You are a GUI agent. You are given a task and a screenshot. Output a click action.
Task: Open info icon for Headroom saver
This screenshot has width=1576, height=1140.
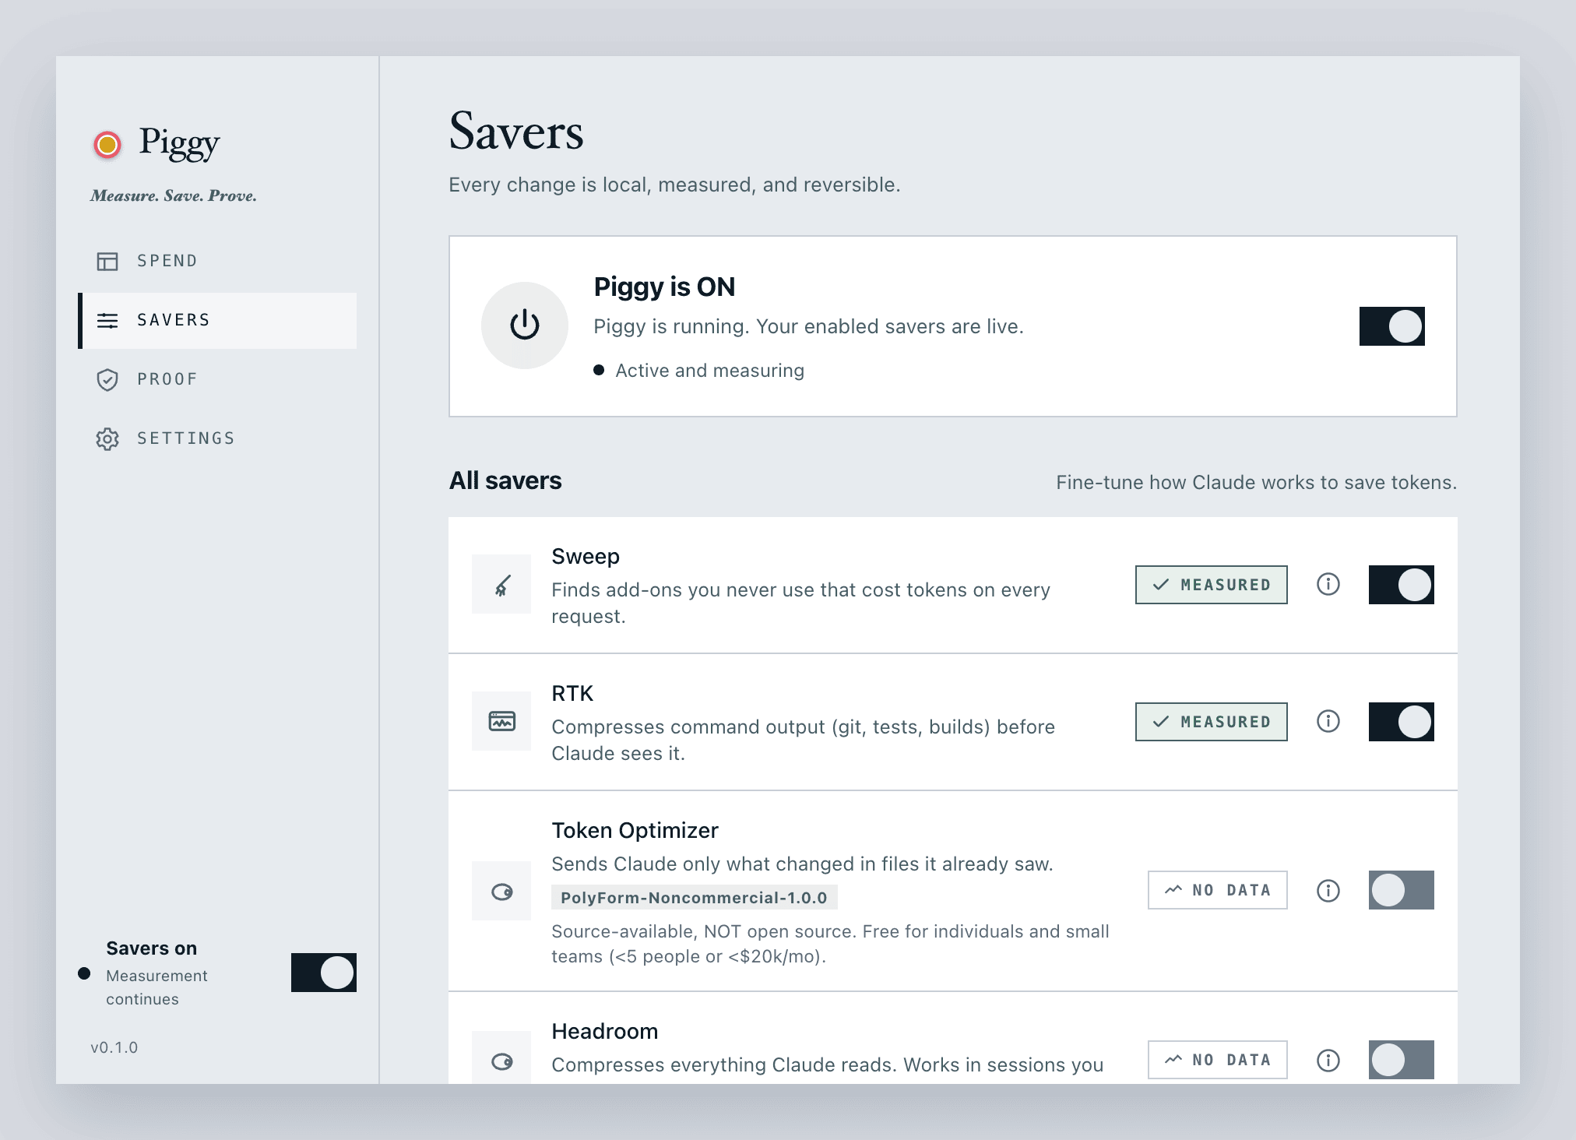click(x=1328, y=1060)
